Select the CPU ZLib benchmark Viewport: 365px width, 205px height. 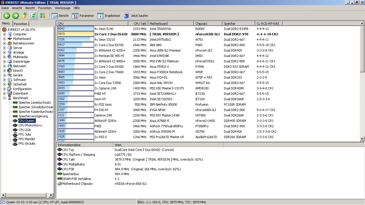(x=25, y=130)
